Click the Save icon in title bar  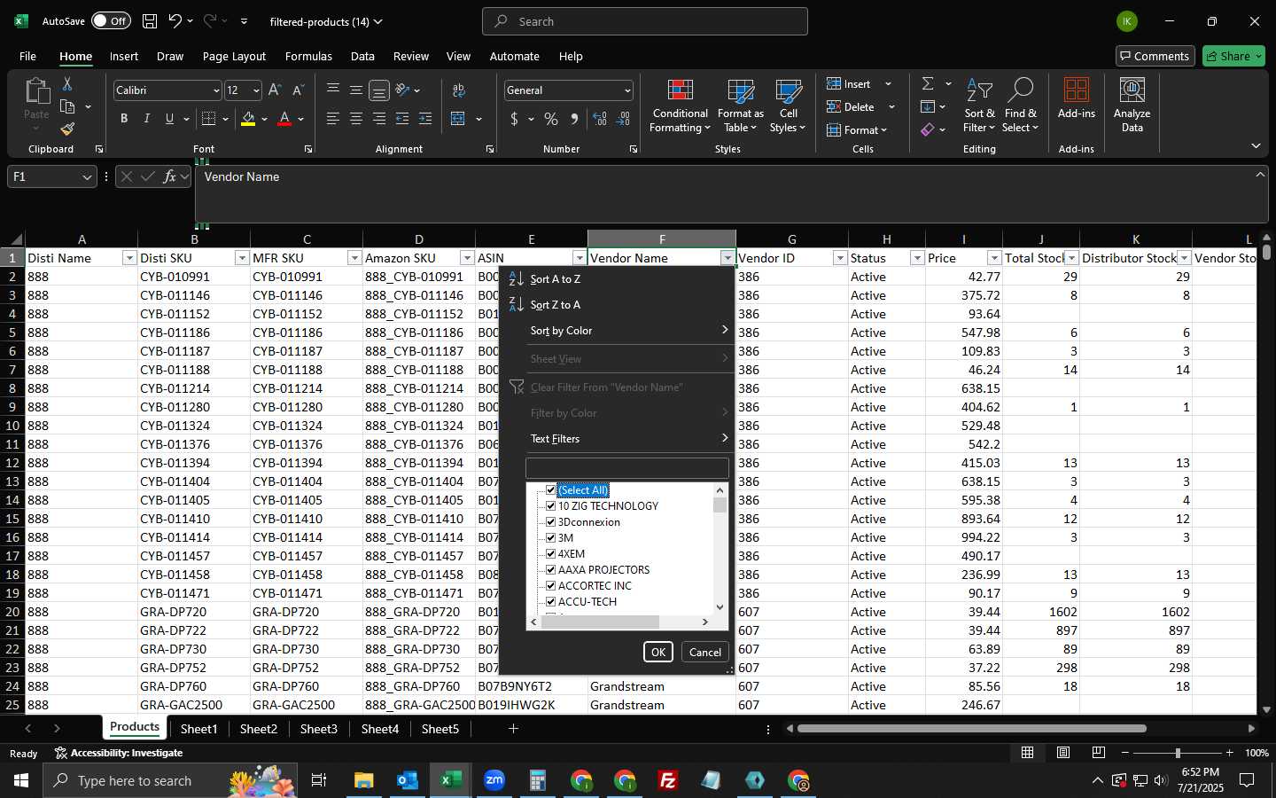[x=150, y=21]
